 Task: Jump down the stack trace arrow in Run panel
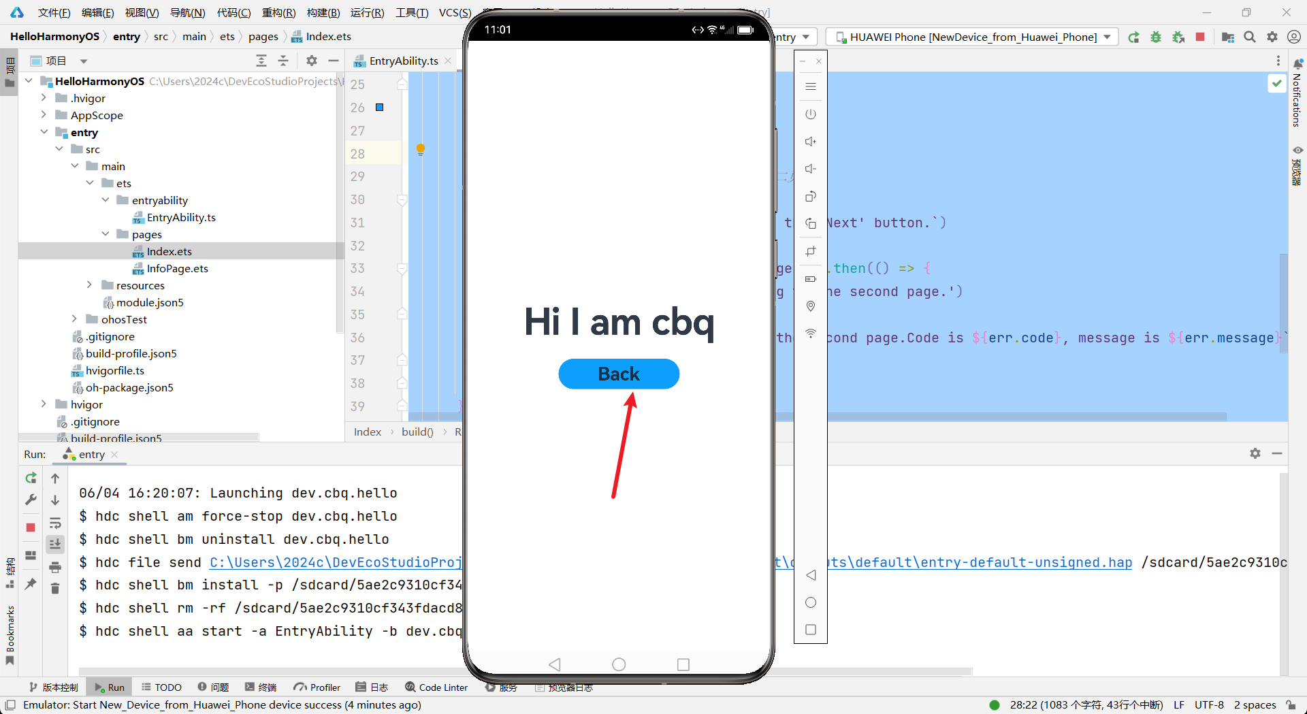(55, 500)
